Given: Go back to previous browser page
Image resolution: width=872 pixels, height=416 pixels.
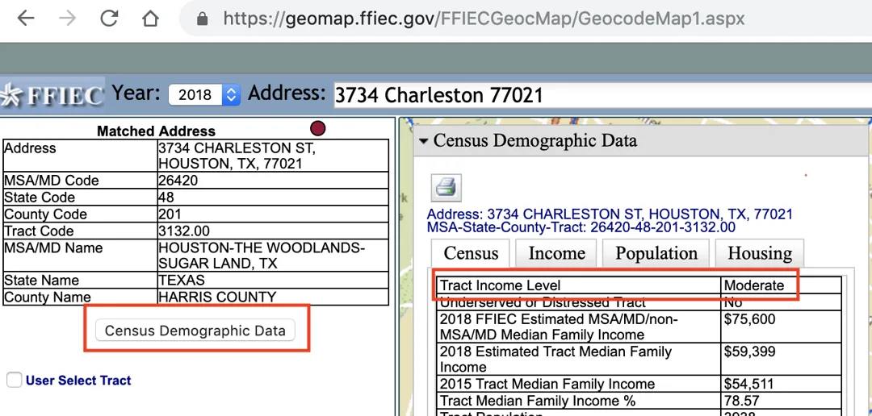Looking at the screenshot, I should (26, 19).
